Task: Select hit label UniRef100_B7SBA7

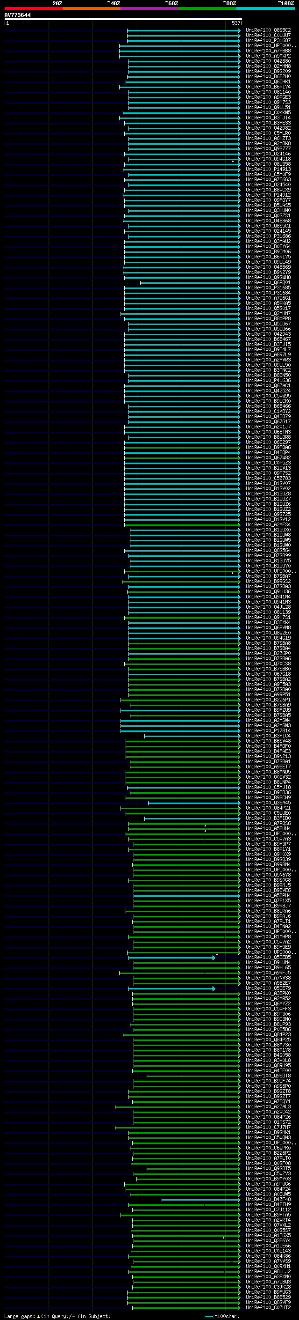Action: click(x=268, y=576)
